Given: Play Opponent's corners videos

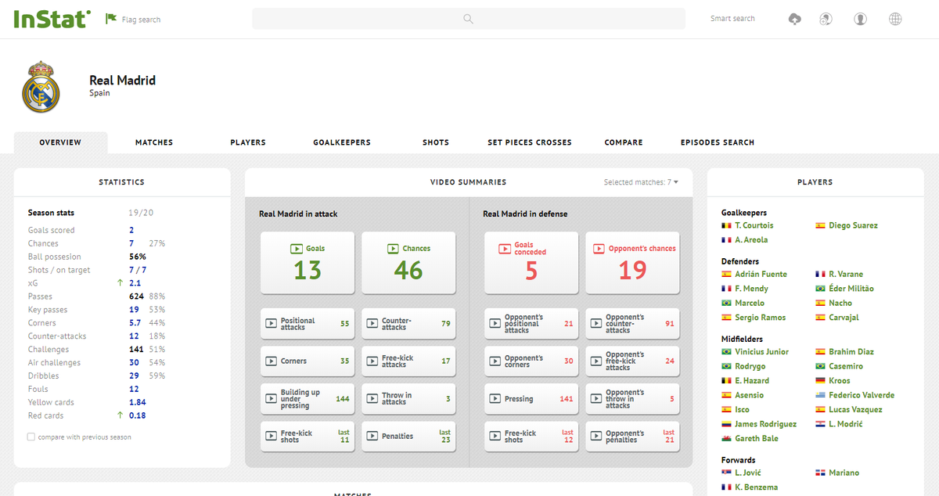Looking at the screenshot, I should 531,361.
